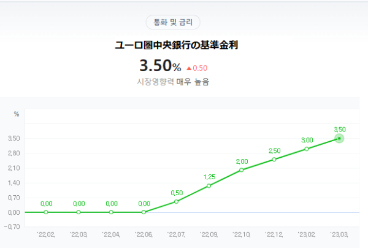Click the 1.25 data point marker
368x248 pixels.
click(x=209, y=186)
